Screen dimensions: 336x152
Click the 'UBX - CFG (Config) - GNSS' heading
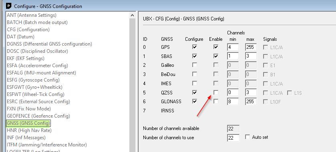[183, 19]
